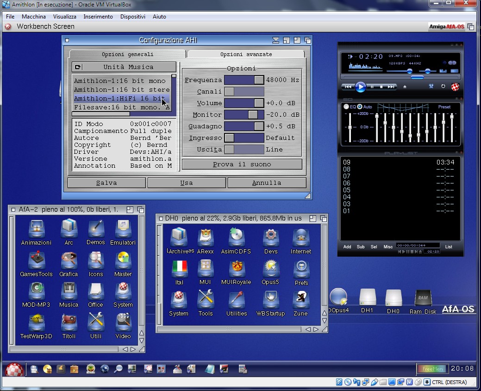Click the red boing ball start button
This screenshot has height=391, width=481.
[14, 369]
